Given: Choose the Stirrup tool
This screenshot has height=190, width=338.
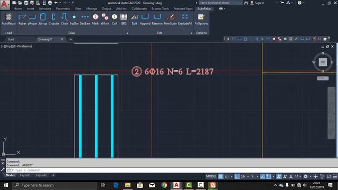Looking at the screenshot, I should click(43, 19).
